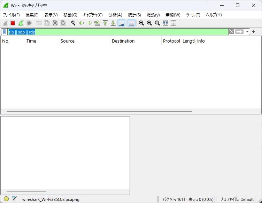Image resolution: width=262 pixels, height=203 pixels.
Task: Click the プロファイル: Default status entry
Action: 237,199
